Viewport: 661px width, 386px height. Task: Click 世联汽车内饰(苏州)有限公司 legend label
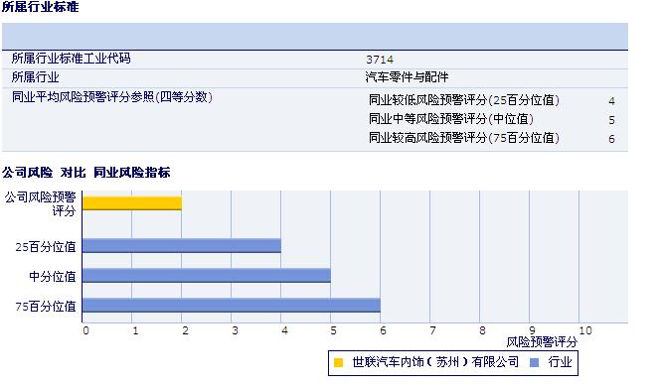pos(435,362)
